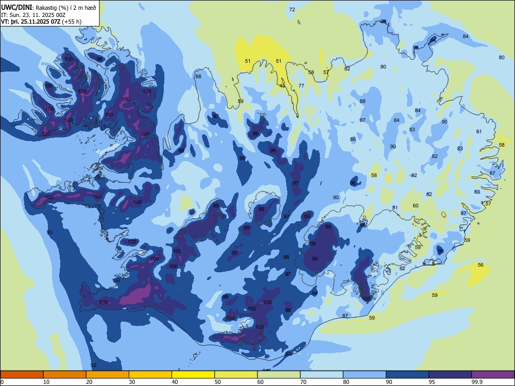Click the '70' legend tick label

304,382
